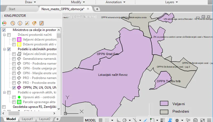Collapse the Državni prostorski načrti node
This screenshot has height=122, width=213.
4,35
